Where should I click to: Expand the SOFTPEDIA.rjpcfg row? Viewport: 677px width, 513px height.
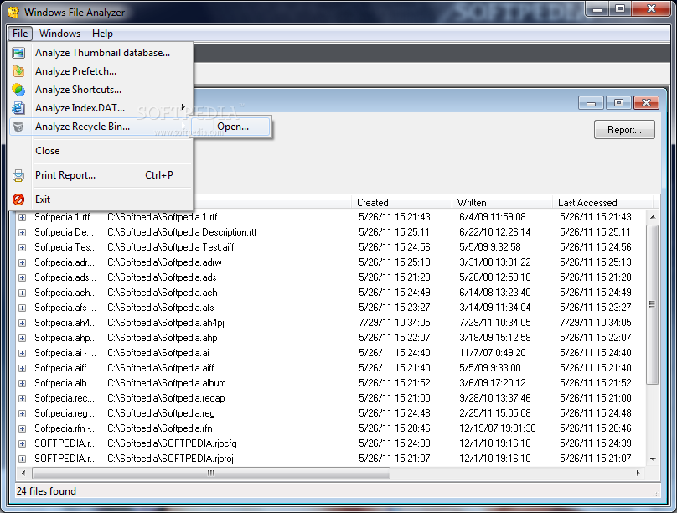pyautogui.click(x=22, y=443)
